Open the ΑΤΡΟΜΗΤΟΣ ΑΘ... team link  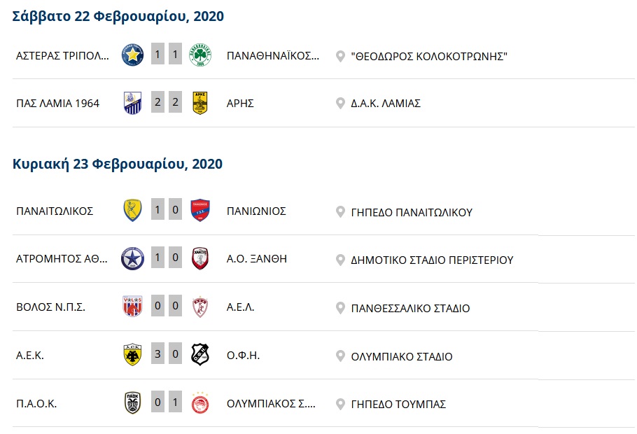[x=63, y=259]
